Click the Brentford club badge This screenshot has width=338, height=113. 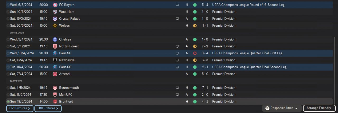[55, 102]
